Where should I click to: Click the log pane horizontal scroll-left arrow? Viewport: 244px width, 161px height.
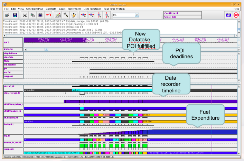[4, 36]
